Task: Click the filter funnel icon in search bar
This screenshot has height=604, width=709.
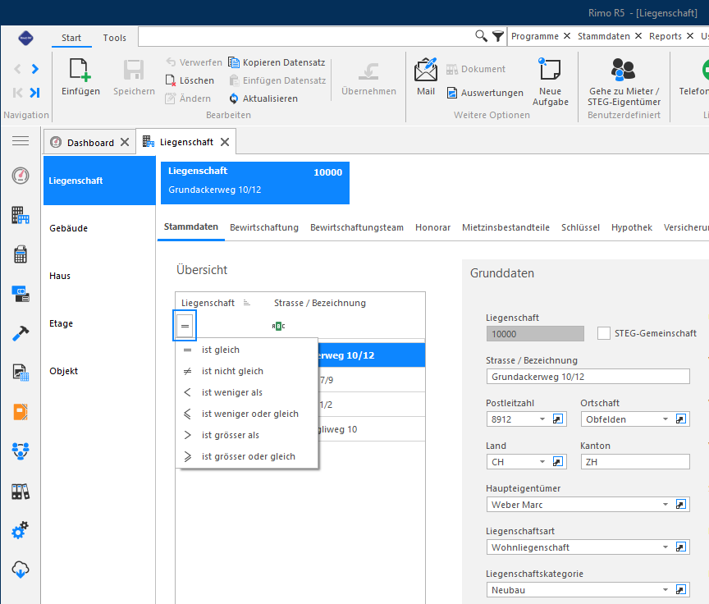Action: click(x=498, y=36)
